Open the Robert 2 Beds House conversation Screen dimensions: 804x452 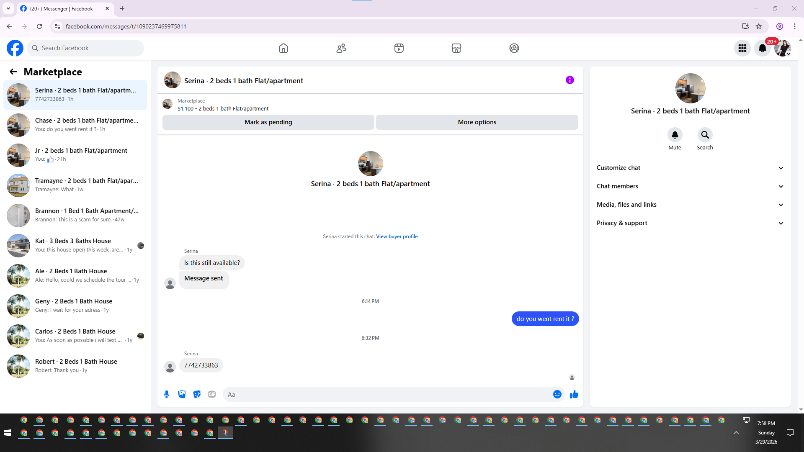click(x=75, y=366)
